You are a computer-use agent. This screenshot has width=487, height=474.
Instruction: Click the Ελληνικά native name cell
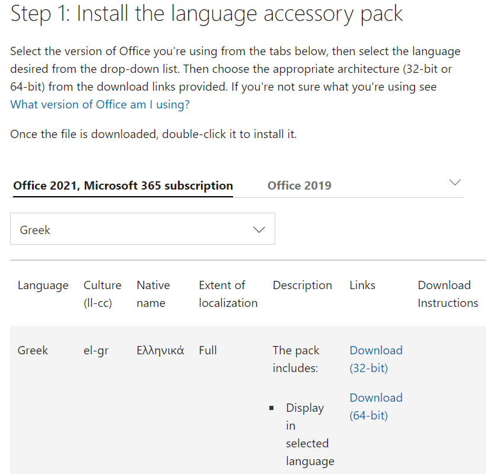point(160,350)
